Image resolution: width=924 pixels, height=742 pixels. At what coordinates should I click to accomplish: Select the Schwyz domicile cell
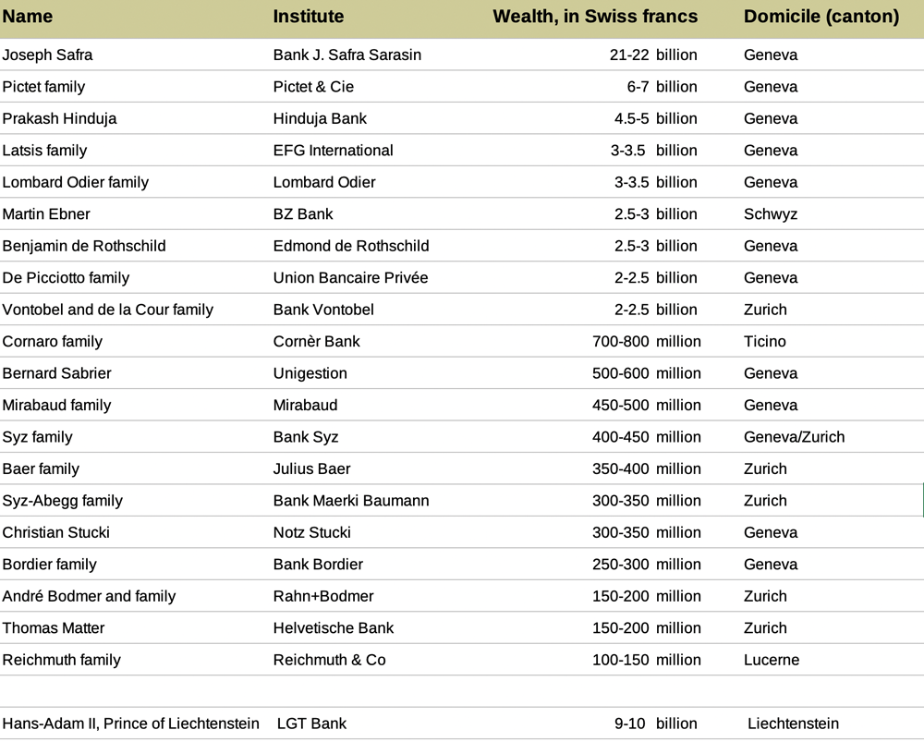pos(771,214)
